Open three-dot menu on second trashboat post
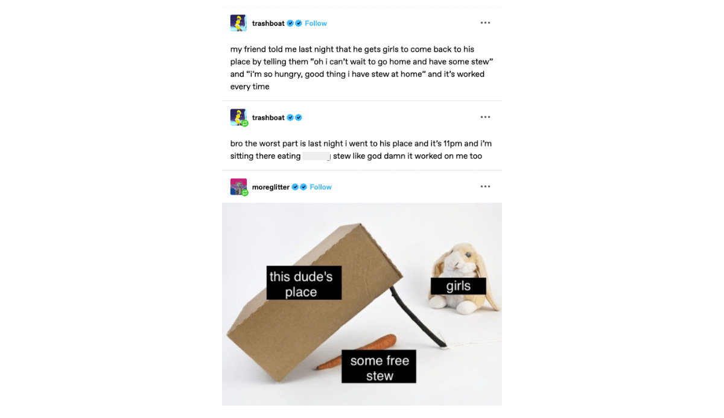 tap(485, 117)
